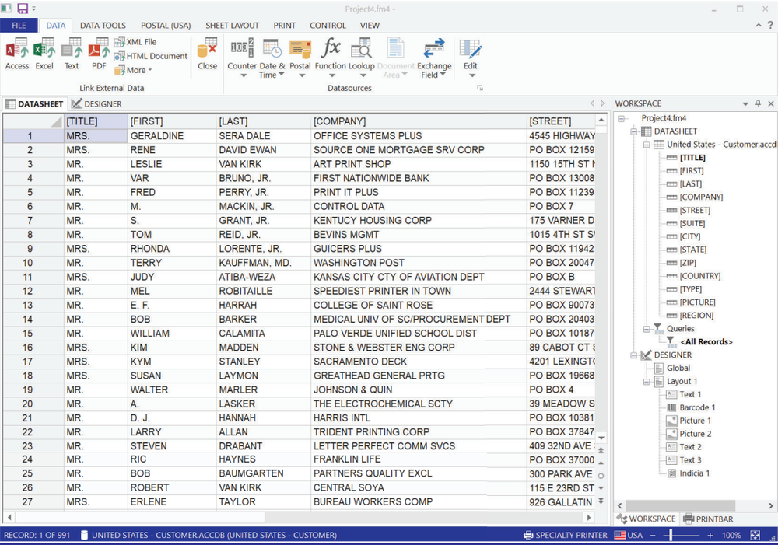Click the Save icon in title bar
Viewport: 778px width, 545px height.
point(23,9)
